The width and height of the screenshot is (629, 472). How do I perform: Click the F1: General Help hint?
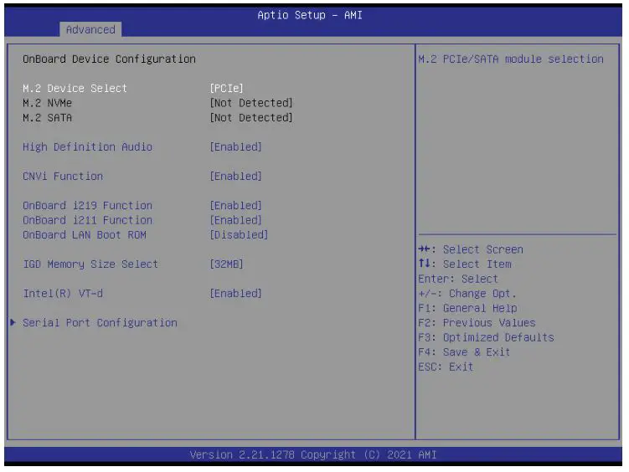[467, 309]
